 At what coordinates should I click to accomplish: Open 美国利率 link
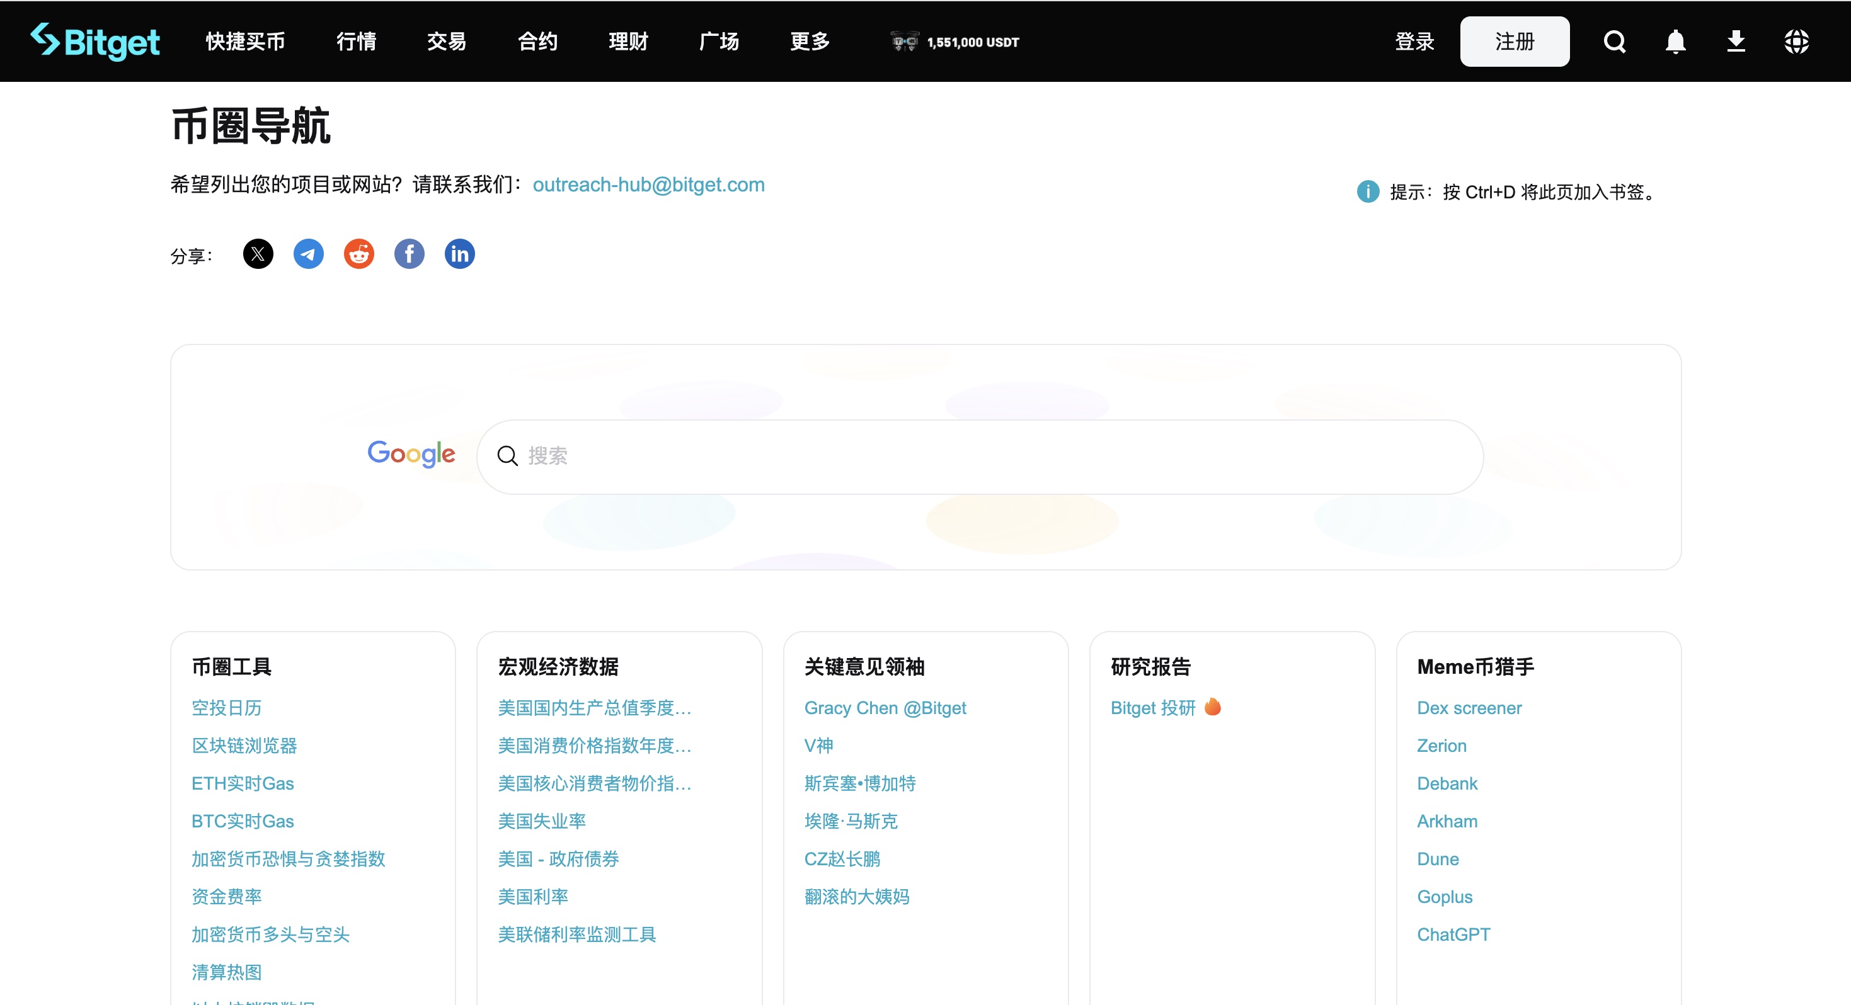coord(533,897)
